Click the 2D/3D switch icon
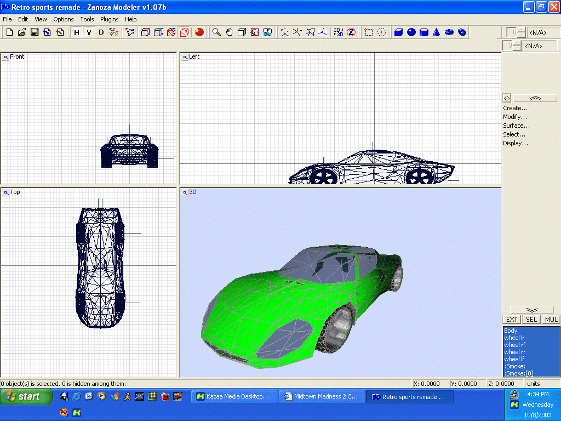This screenshot has width=561, height=421. pyautogui.click(x=339, y=32)
